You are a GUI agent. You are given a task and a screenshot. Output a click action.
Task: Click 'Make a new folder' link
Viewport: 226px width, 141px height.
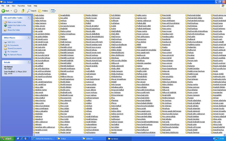(x=14, y=22)
